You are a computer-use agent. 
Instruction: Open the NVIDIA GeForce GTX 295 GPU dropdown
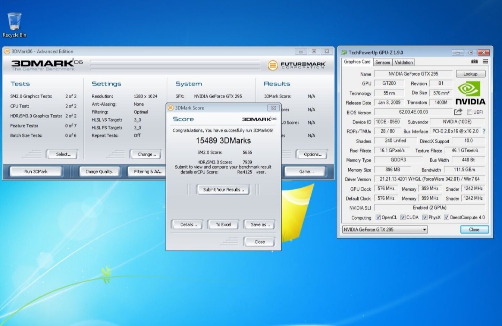click(x=385, y=229)
